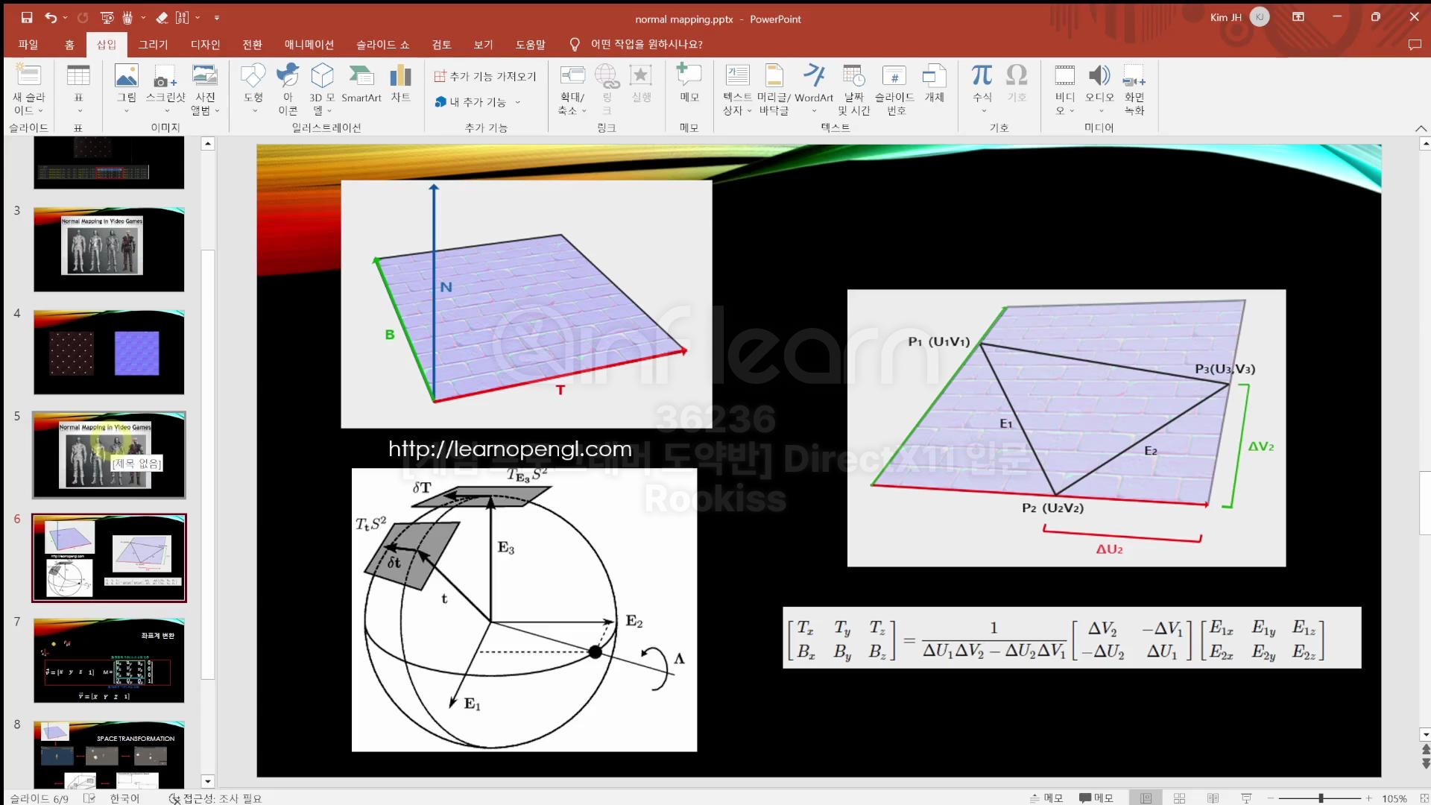Switch to reading view in the status bar

[x=1213, y=798]
